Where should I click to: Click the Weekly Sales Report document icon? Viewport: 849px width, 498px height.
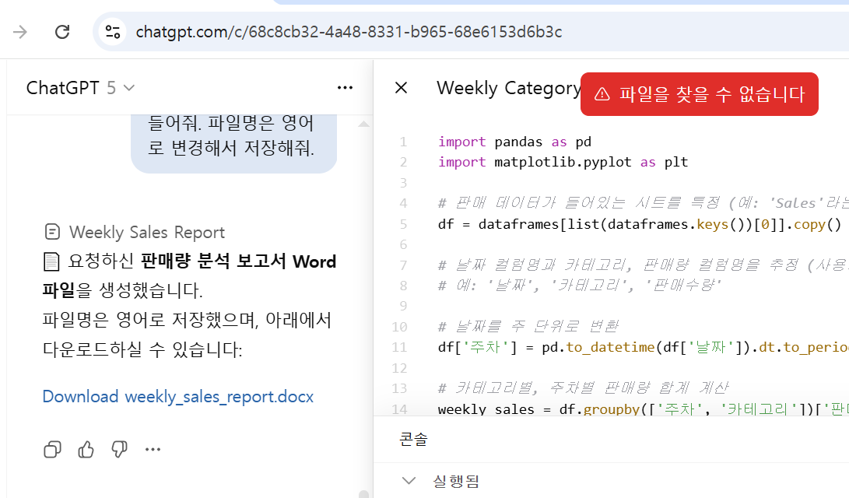tap(52, 232)
